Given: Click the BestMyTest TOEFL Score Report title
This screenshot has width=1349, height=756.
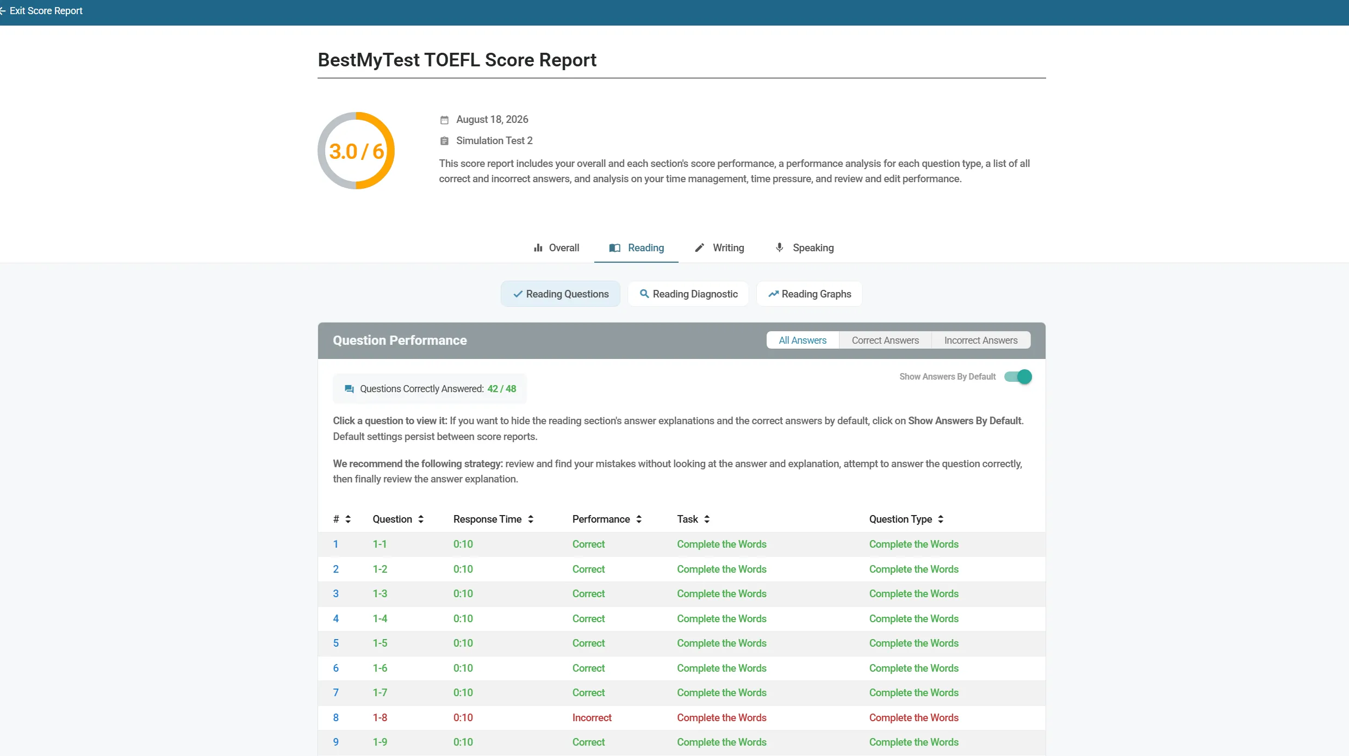Looking at the screenshot, I should pos(457,60).
